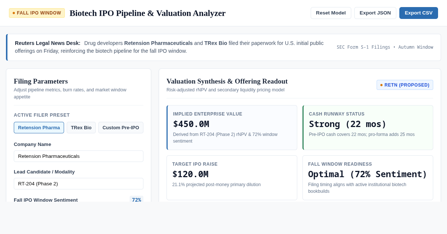Click the Filing Parameters heading
The width and height of the screenshot is (447, 234).
[41, 81]
